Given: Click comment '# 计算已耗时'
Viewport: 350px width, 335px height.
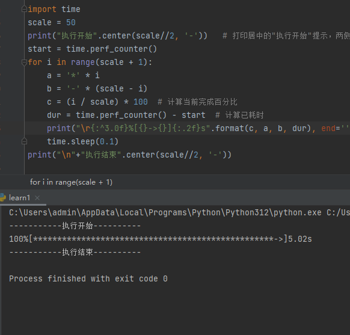Looking at the screenshot, I should 239,115.
